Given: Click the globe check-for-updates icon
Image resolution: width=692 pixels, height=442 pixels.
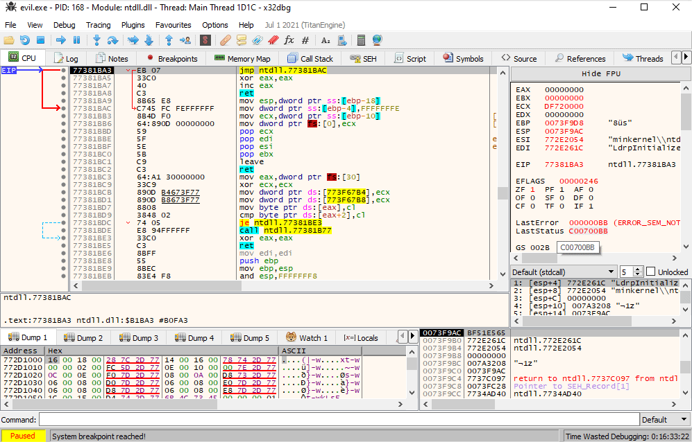Looking at the screenshot, I should click(x=378, y=41).
